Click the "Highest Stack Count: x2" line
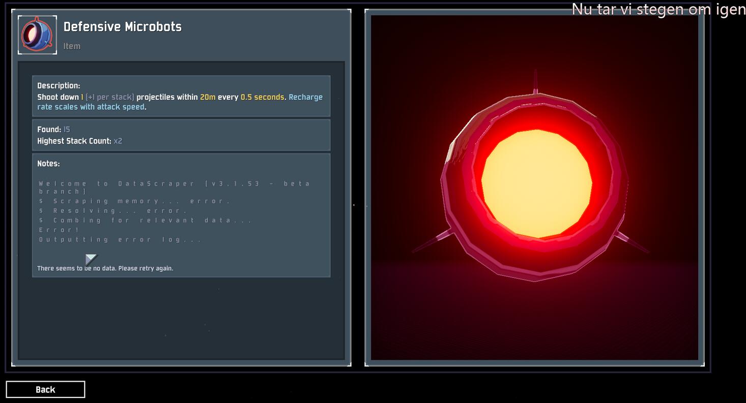Viewport: 746px width, 403px height. click(x=79, y=141)
